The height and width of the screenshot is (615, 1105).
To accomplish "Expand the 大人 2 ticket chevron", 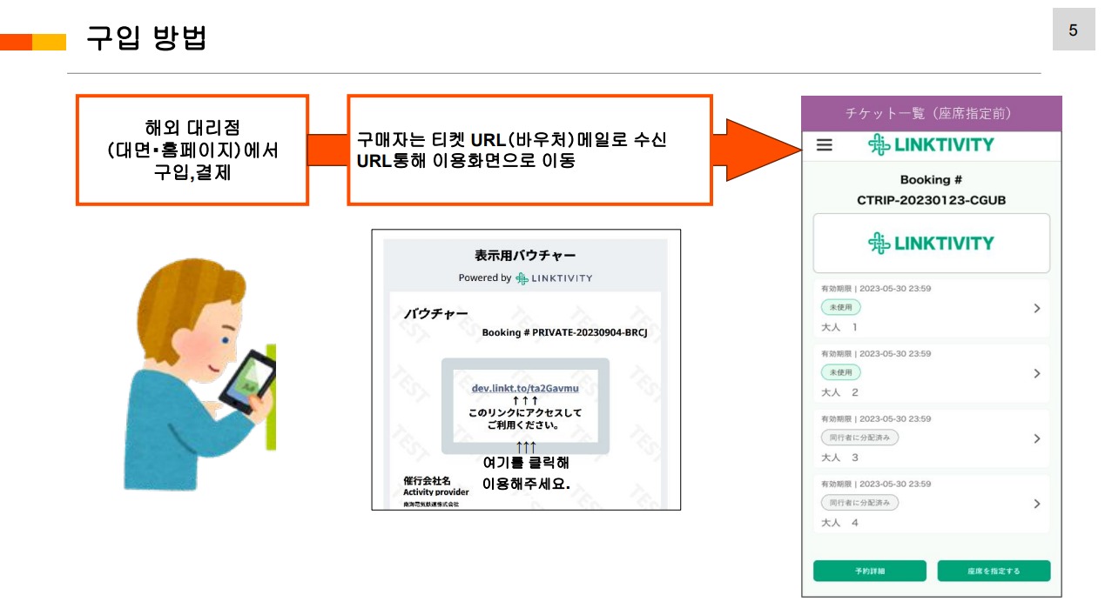I will [1036, 373].
